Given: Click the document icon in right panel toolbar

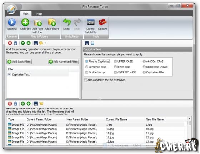Looking at the screenshot, I should pyautogui.click(x=92, y=43).
